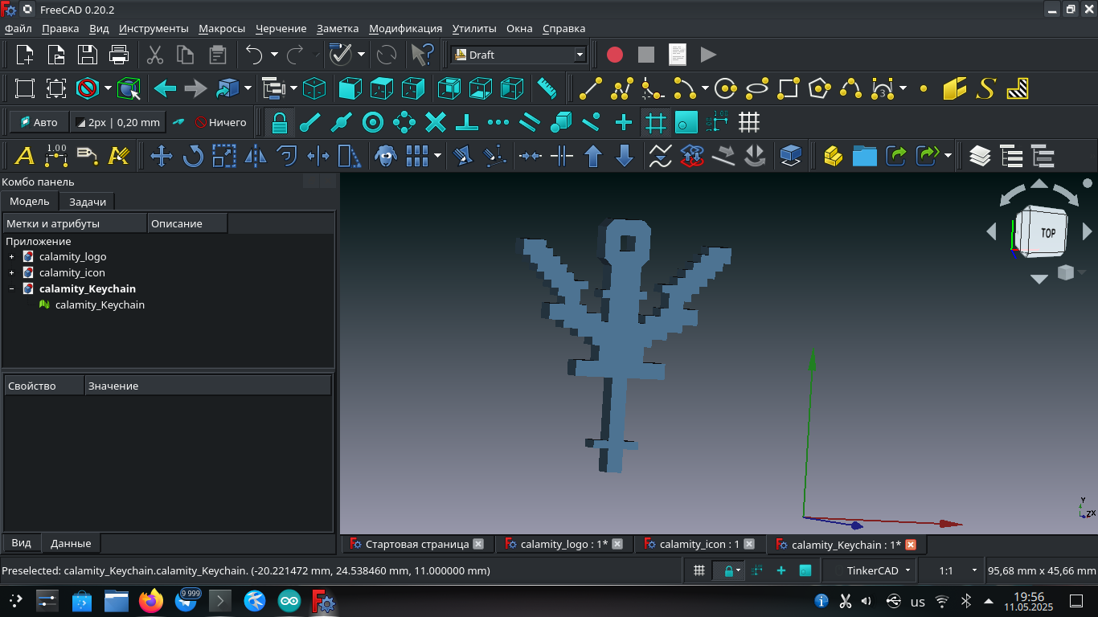Collapse the calamity_Keychain document node
The width and height of the screenshot is (1098, 617).
11,289
